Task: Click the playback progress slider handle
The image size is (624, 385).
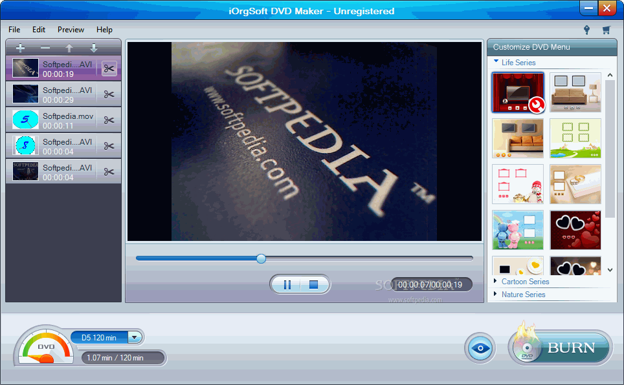Action: pyautogui.click(x=261, y=258)
